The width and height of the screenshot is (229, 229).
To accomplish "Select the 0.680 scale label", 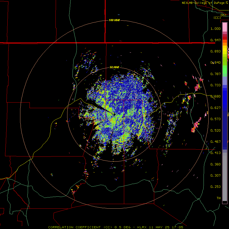I will (216, 96).
